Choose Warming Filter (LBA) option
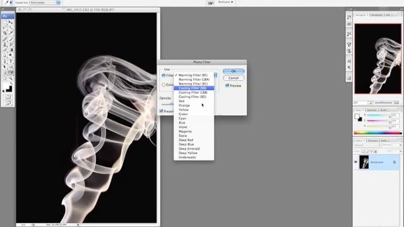This screenshot has height=227, width=404. tap(194, 79)
